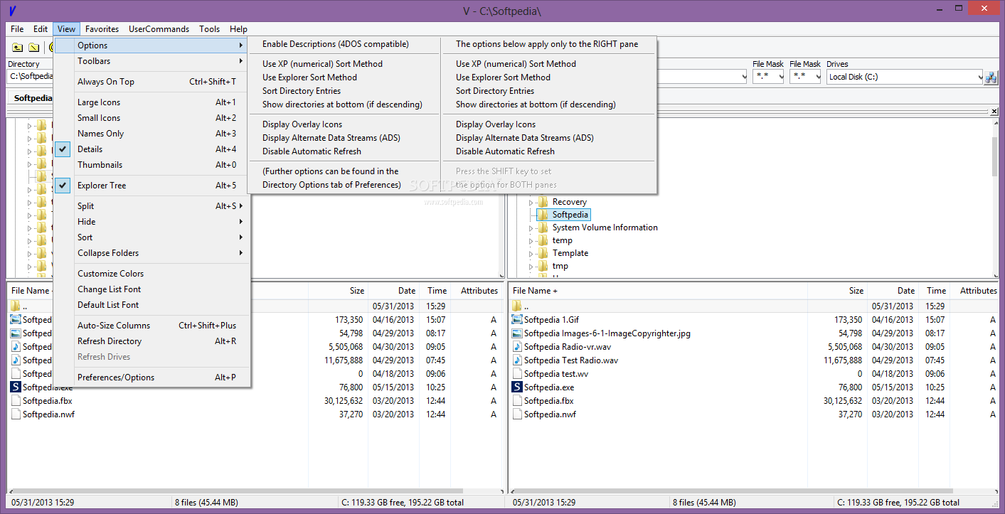Select Softpedia Radio-vr.wav file name
Screen dimensions: 1005x514
568,347
